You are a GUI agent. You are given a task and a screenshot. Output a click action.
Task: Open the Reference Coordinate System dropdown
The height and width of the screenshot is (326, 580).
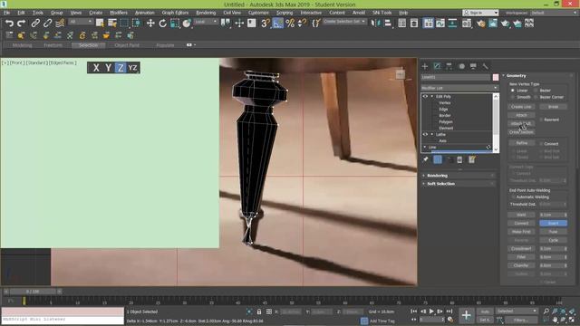point(206,22)
